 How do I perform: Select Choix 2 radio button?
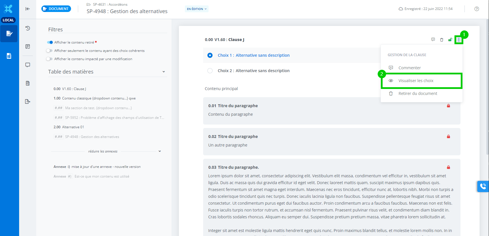coord(210,71)
